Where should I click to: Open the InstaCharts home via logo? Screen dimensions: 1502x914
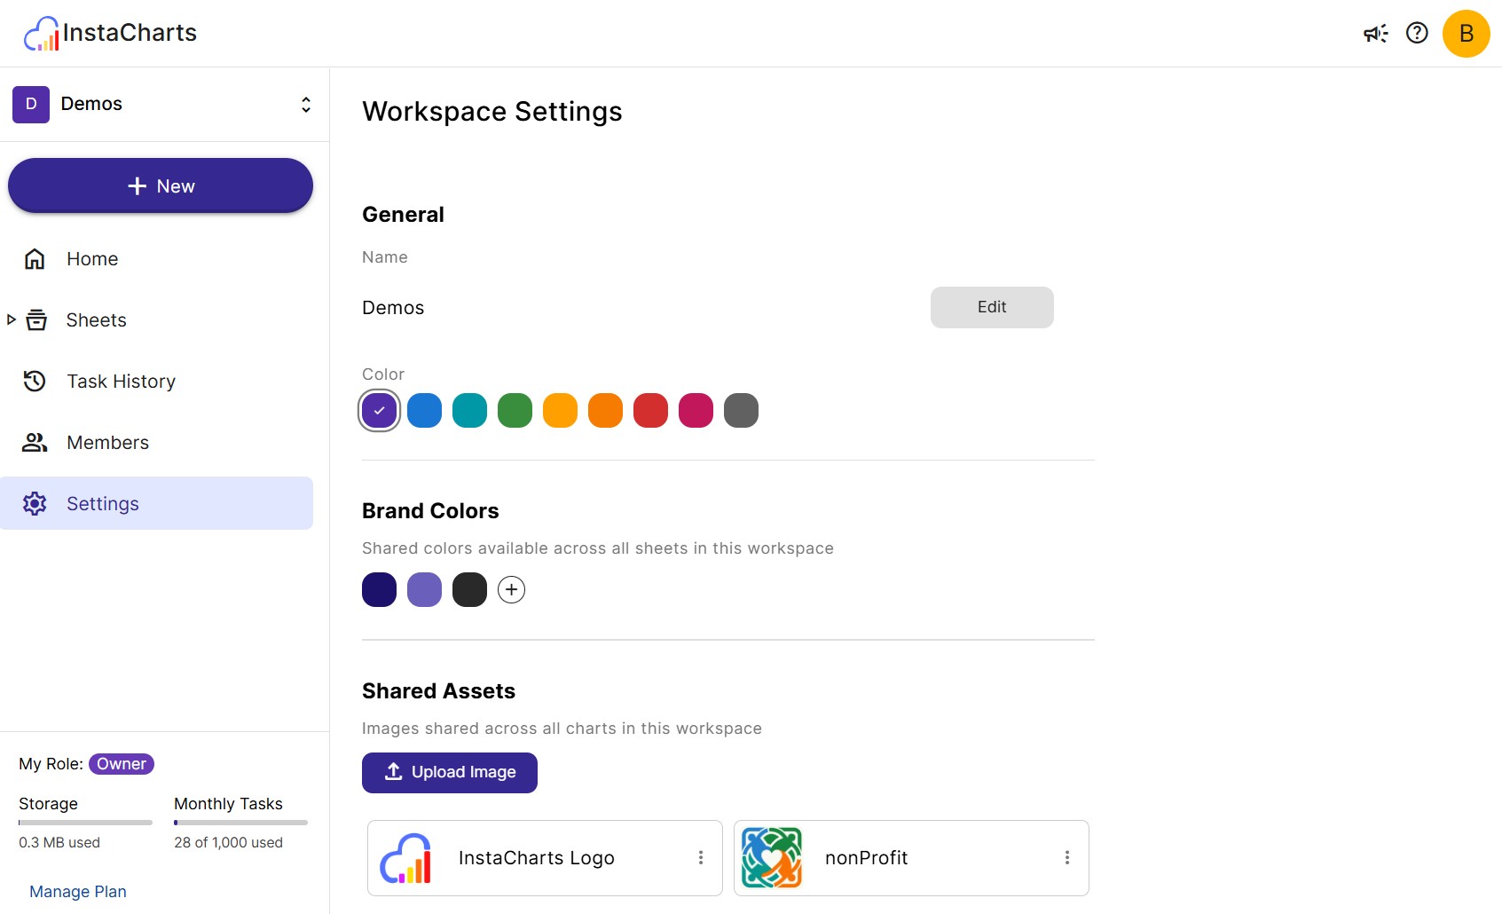[109, 33]
